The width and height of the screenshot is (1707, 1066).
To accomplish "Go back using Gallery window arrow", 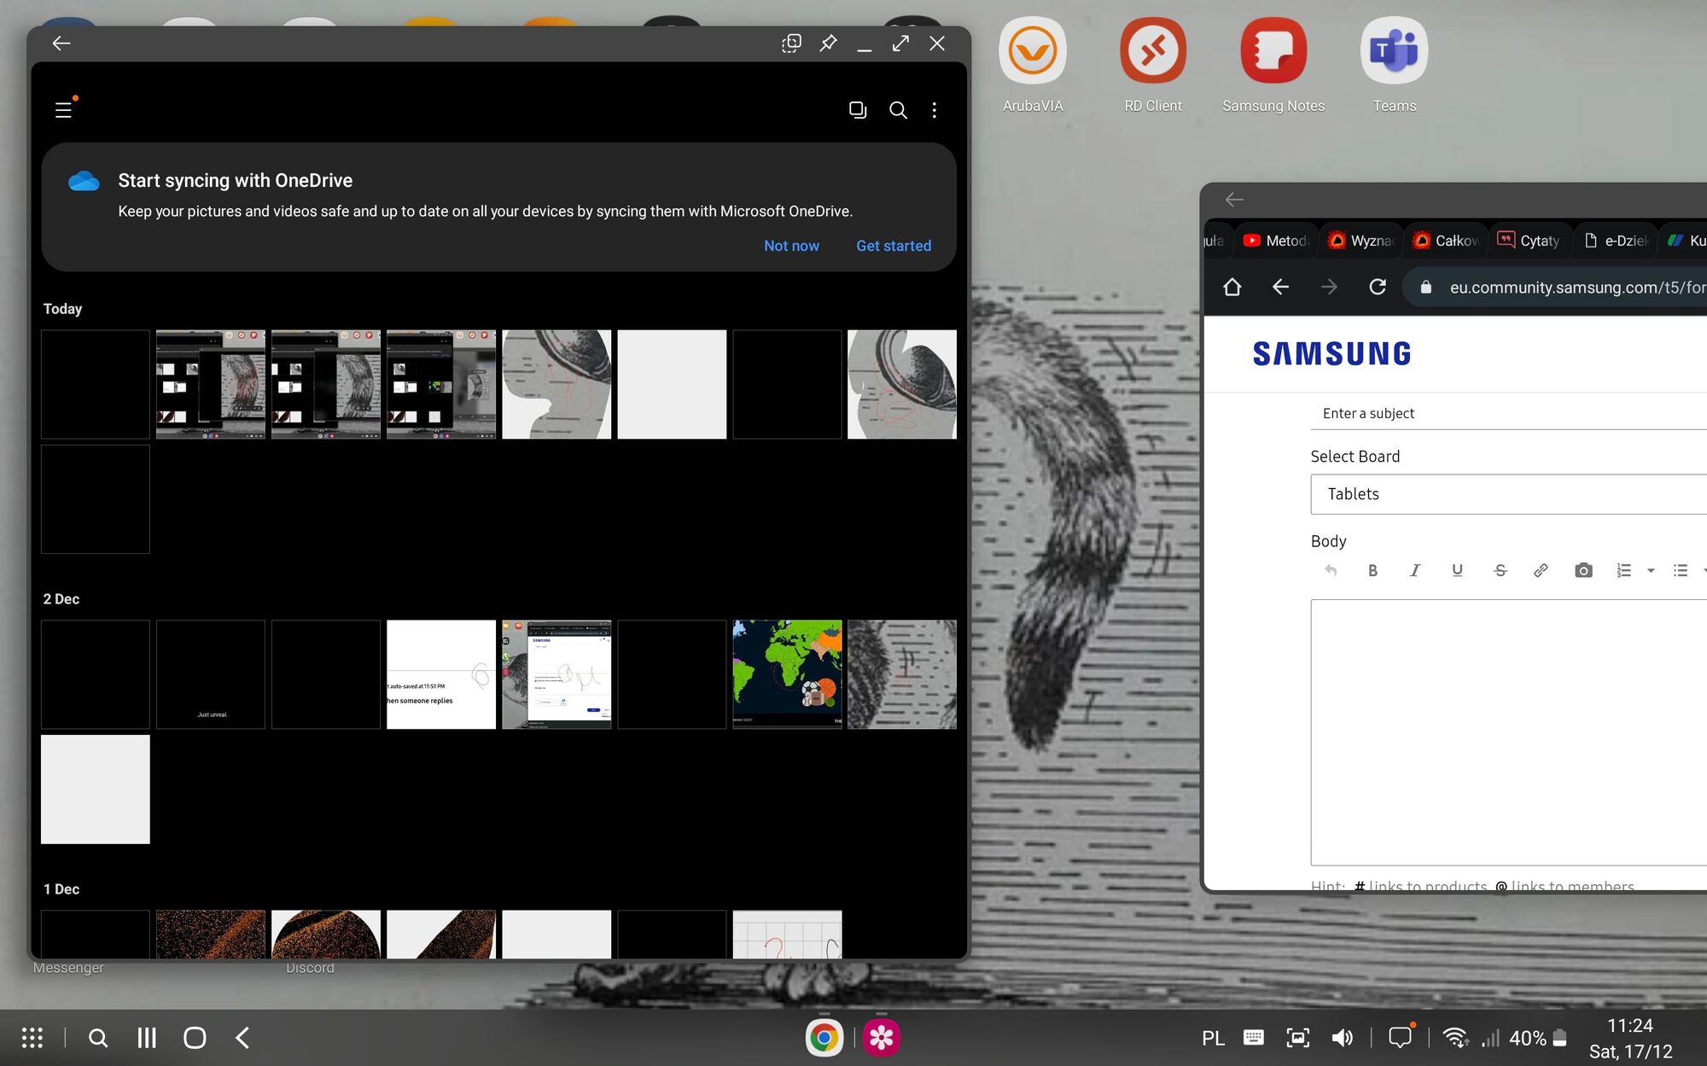I will tap(61, 44).
